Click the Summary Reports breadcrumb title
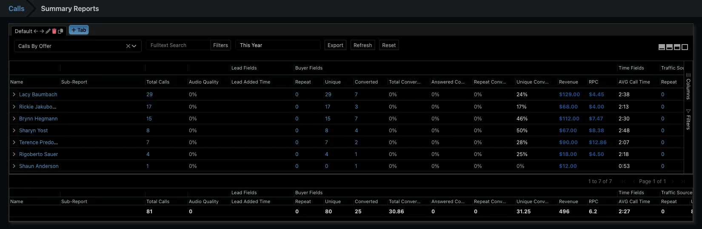Viewport: 702px width, 229px height. (x=70, y=8)
